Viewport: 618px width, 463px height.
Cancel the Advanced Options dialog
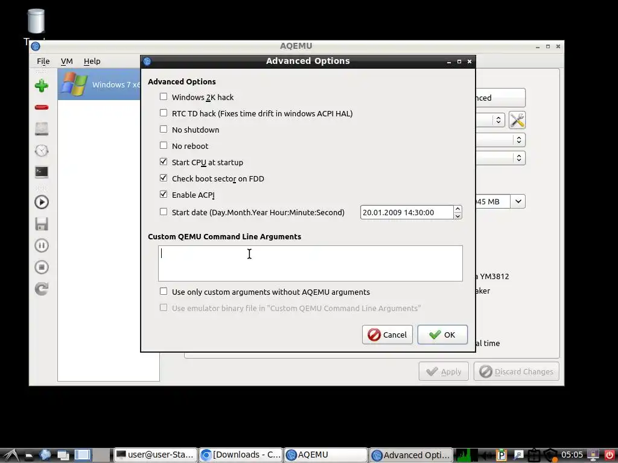point(387,335)
